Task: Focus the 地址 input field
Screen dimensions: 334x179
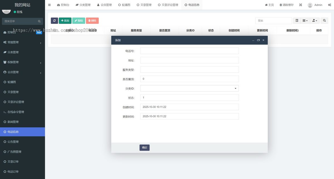Action: 190,60
